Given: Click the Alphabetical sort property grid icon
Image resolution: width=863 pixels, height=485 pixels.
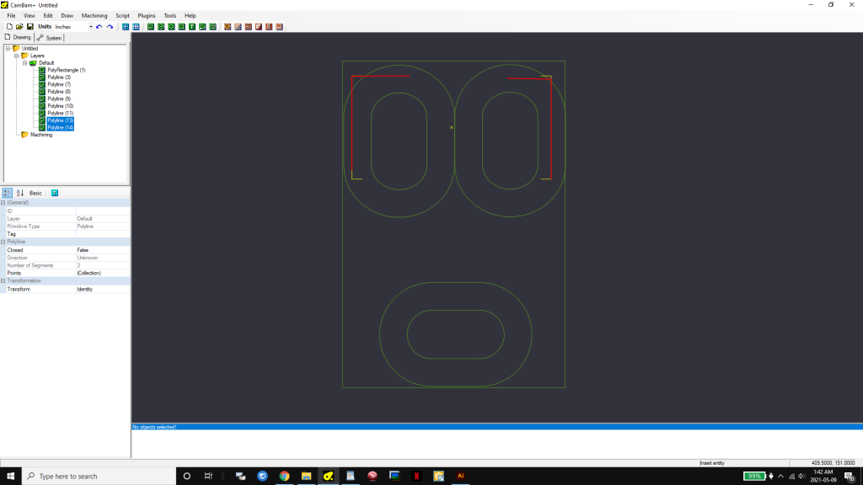Looking at the screenshot, I should pyautogui.click(x=20, y=193).
